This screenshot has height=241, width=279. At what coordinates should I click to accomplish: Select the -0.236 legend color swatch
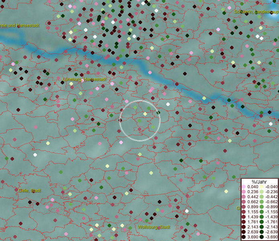point(262,192)
